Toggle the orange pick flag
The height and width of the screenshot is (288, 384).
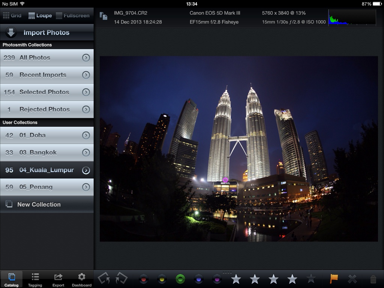point(334,279)
